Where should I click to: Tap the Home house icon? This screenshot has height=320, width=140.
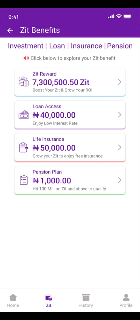(13, 297)
